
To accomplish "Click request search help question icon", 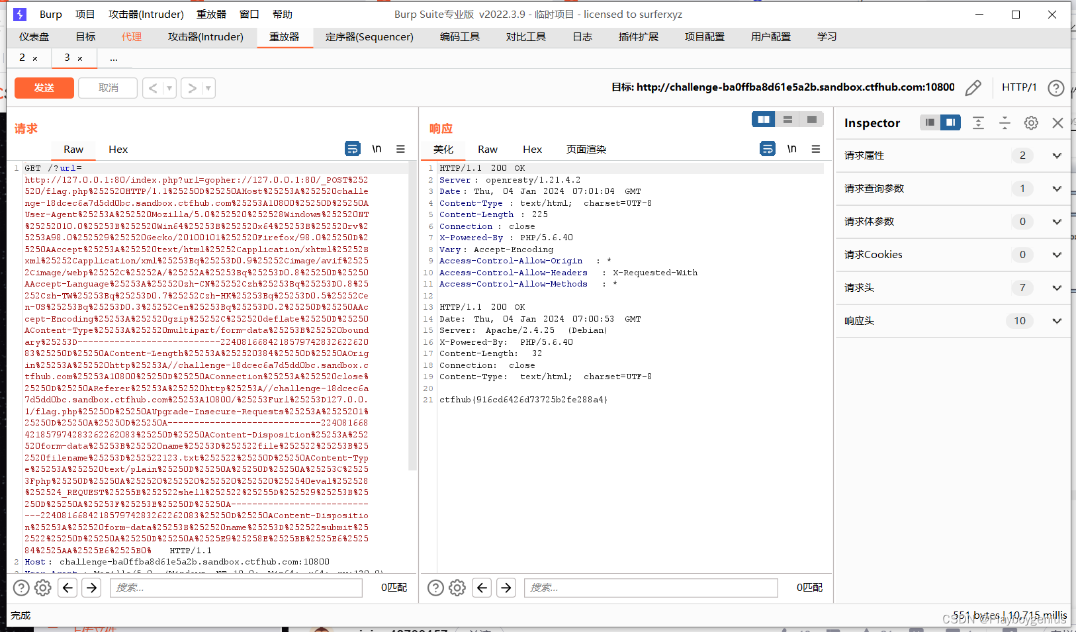I will (21, 588).
